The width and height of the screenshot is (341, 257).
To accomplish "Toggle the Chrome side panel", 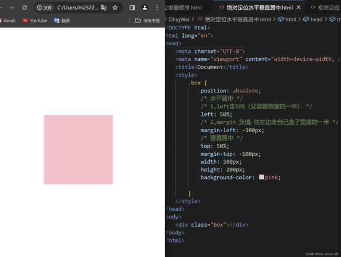I will click(x=132, y=8).
